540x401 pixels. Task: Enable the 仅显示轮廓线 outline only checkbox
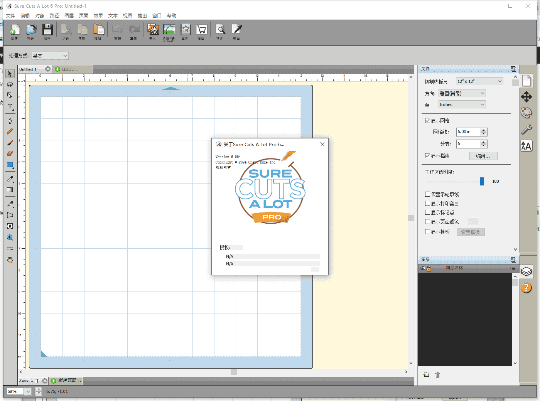427,194
